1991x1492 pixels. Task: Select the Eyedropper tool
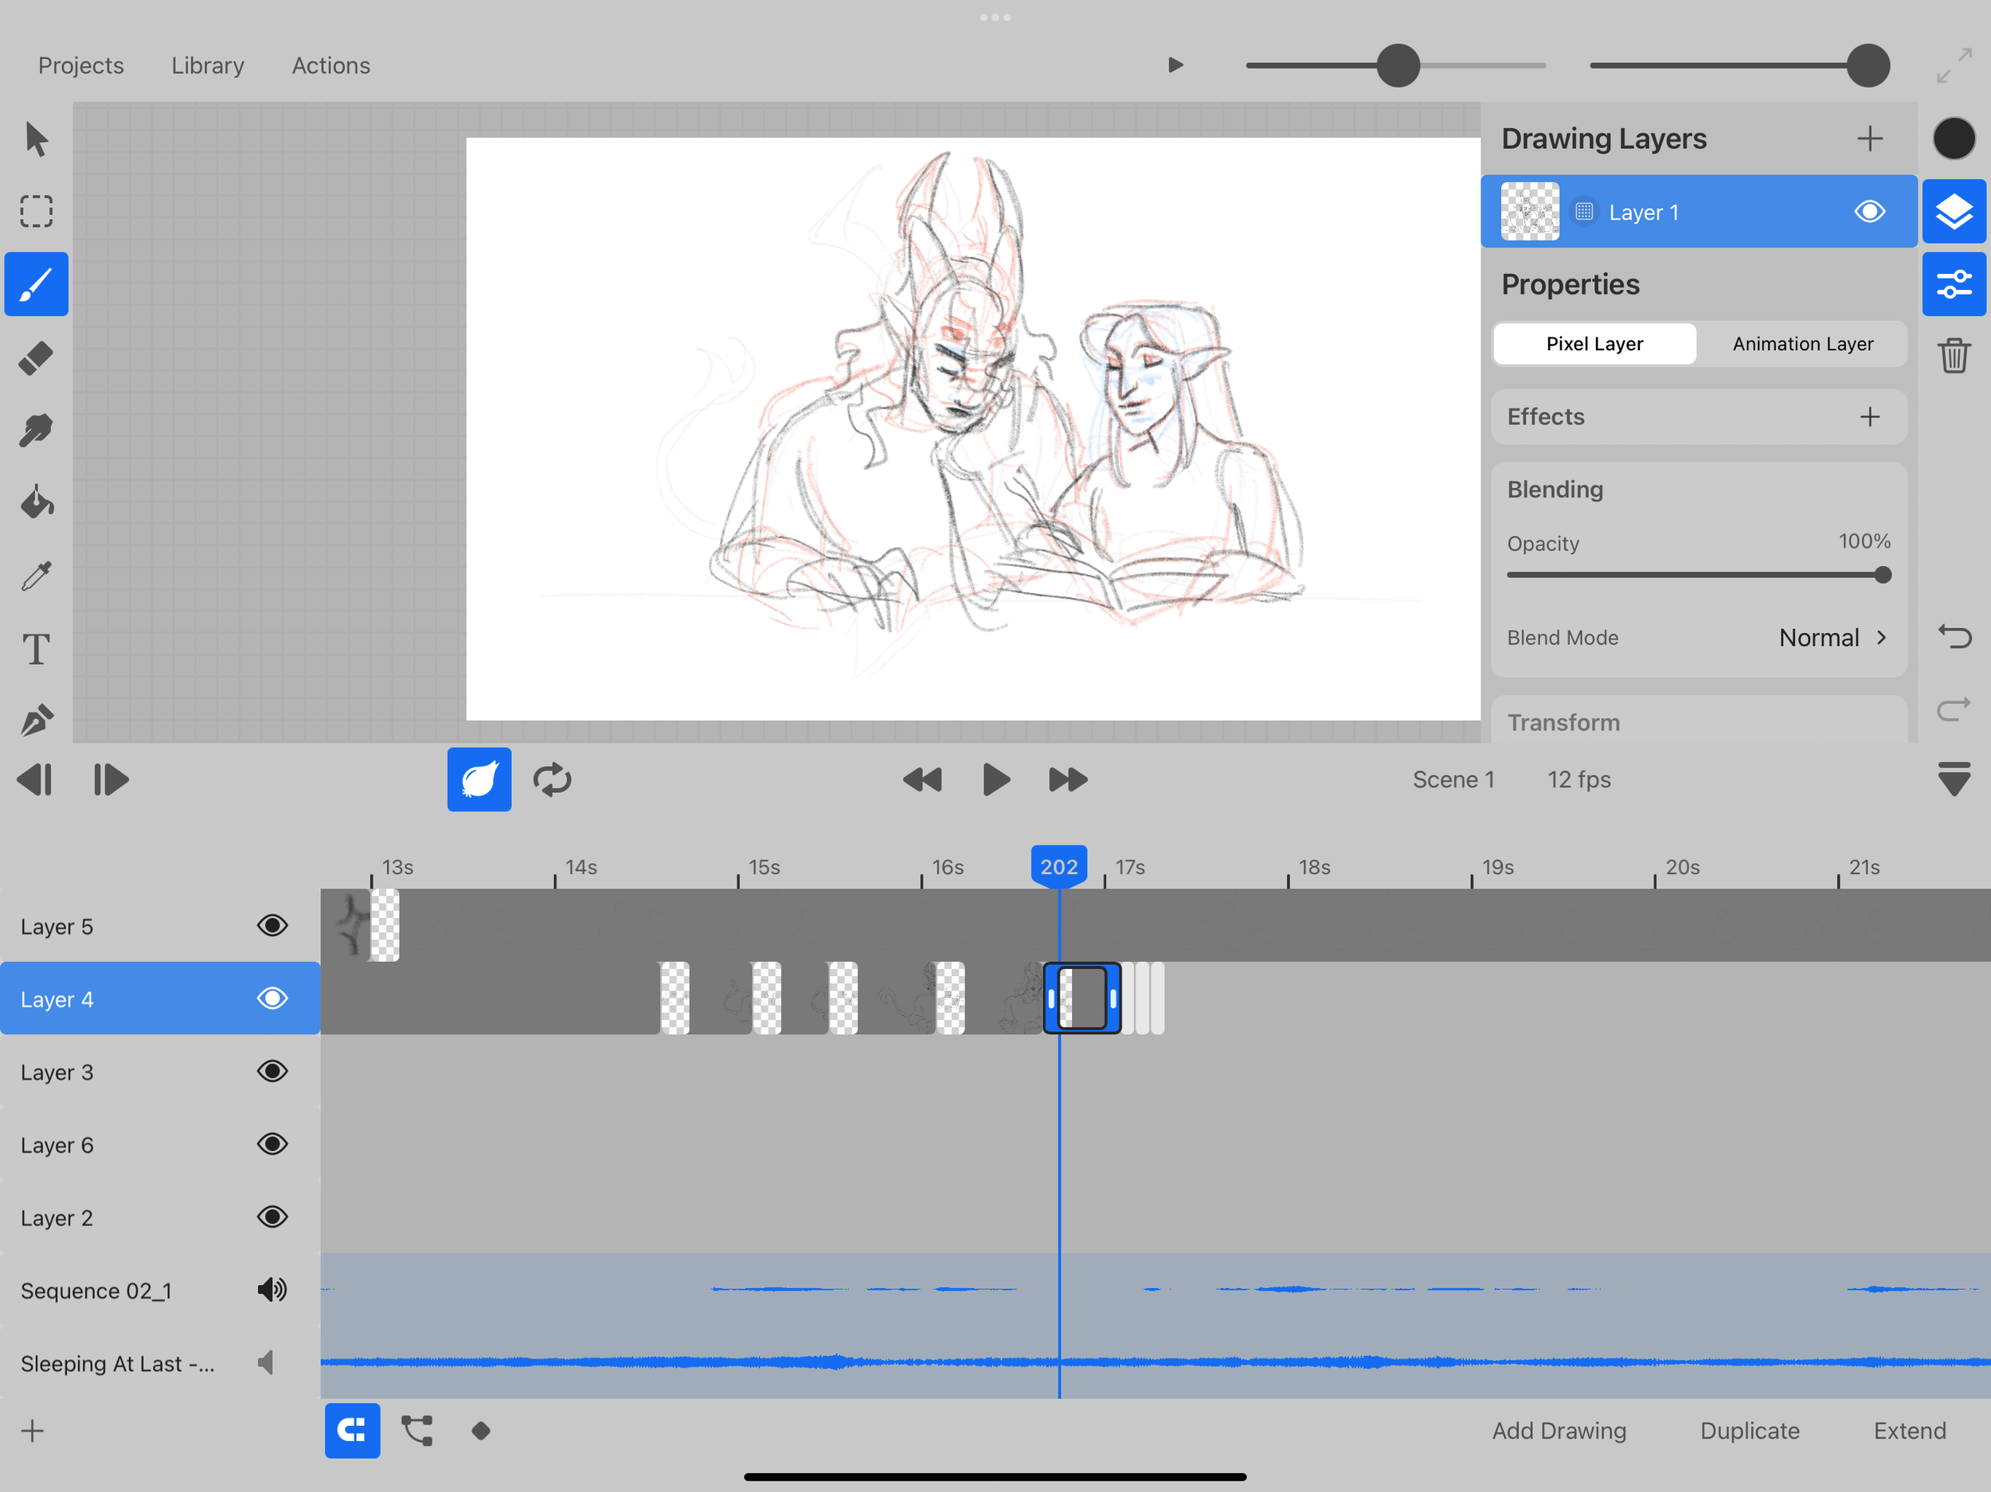click(x=36, y=576)
